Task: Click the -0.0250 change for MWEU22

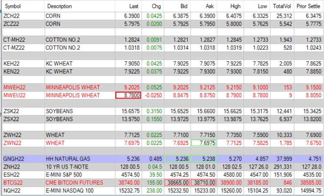Action: tap(153, 95)
